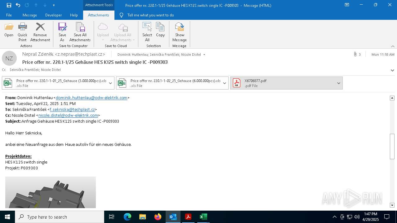Switch to the Developer tab

pyautogui.click(x=53, y=15)
